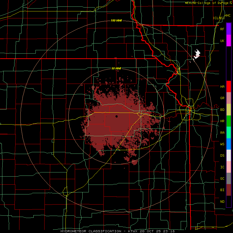
Task: Click the '100 NMI' range ring label
Action: [116, 20]
